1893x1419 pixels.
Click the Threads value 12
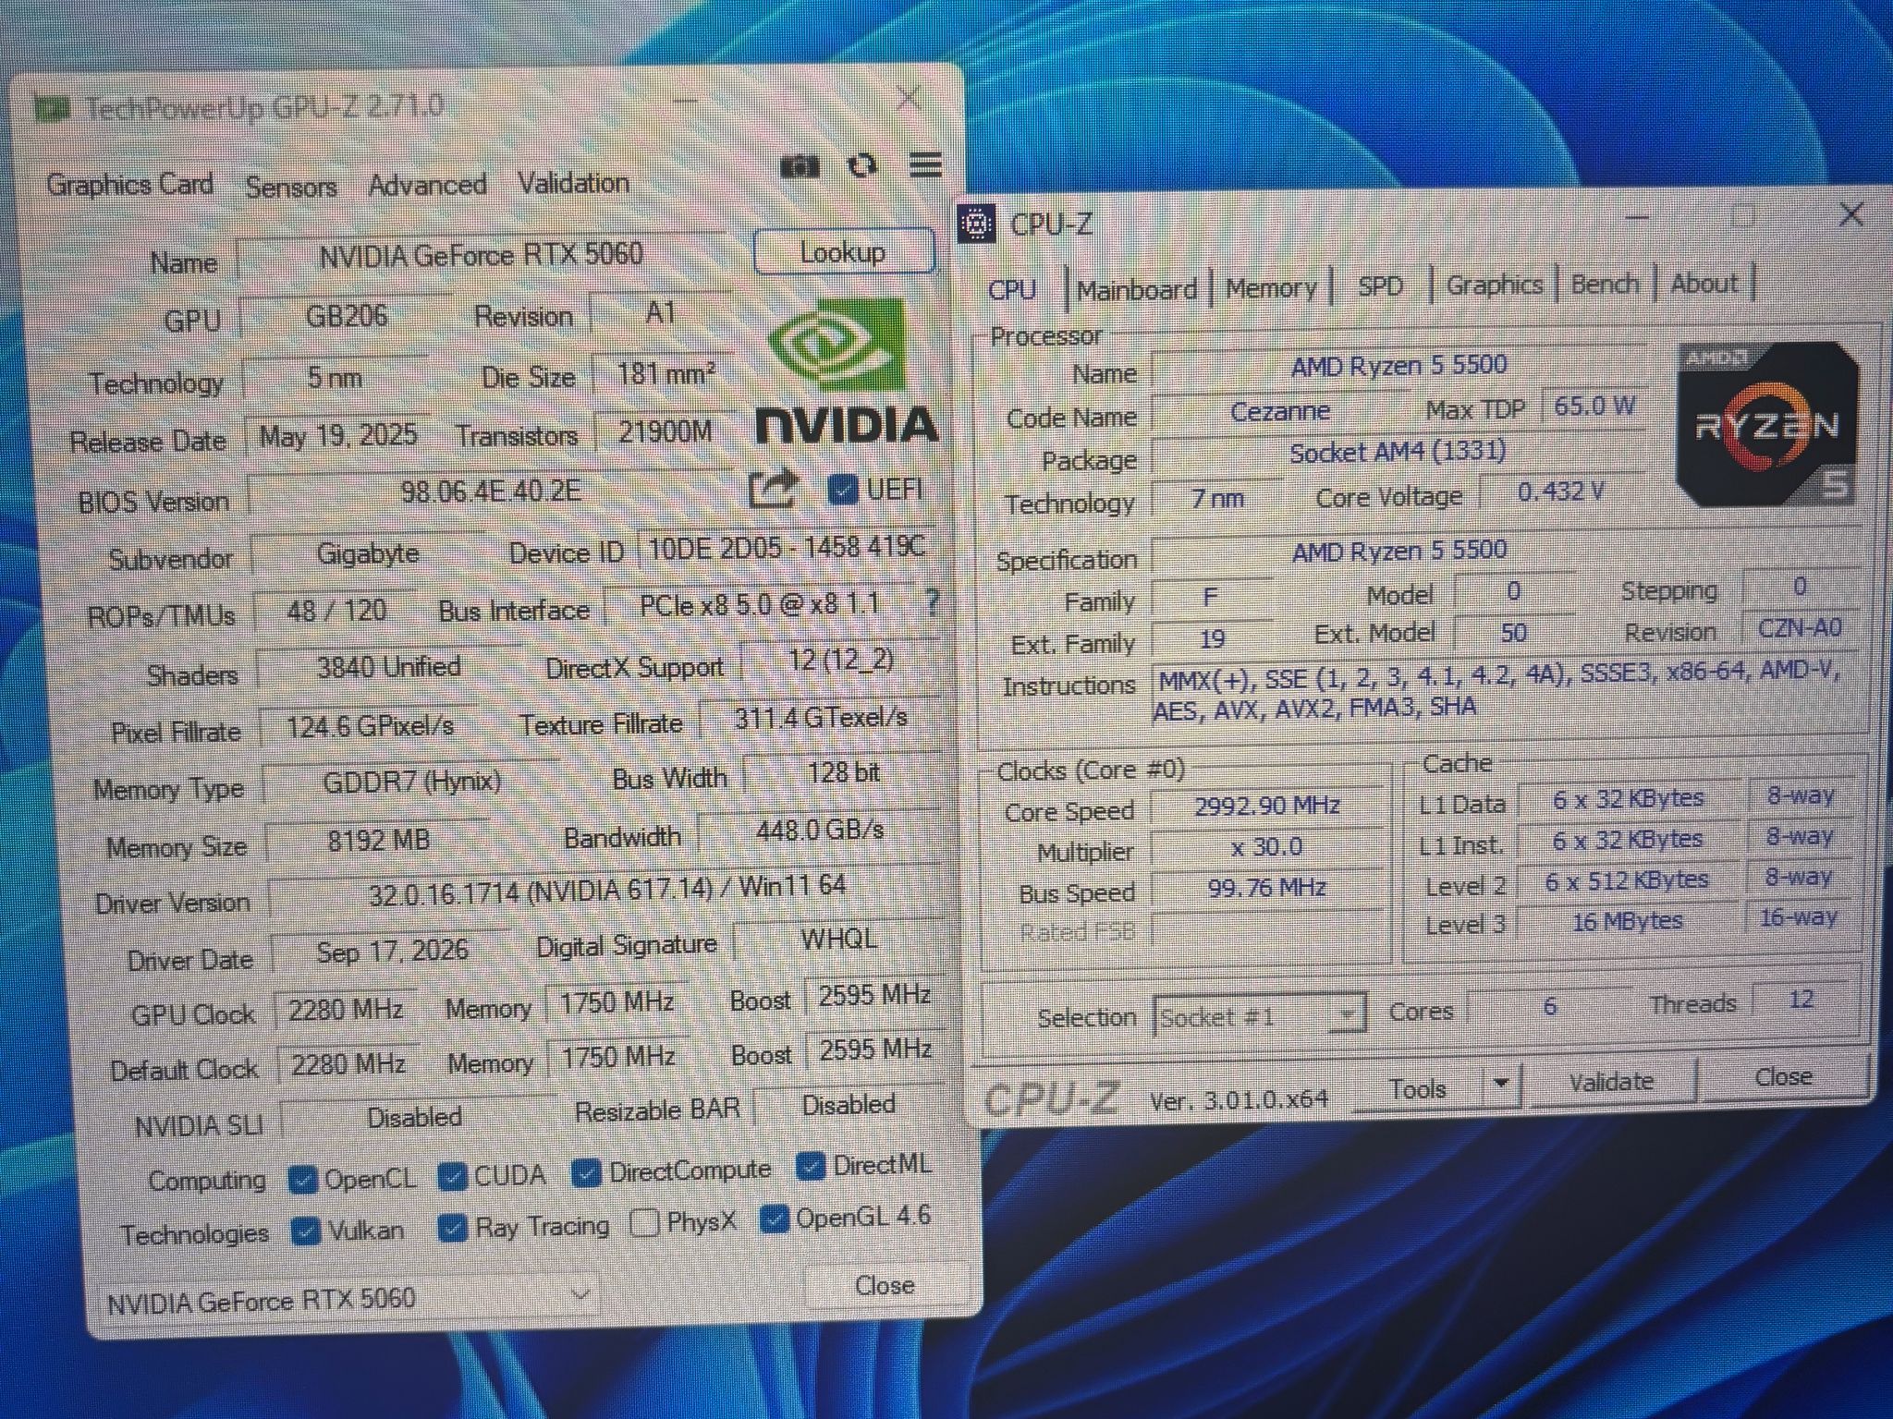[x=1801, y=1000]
